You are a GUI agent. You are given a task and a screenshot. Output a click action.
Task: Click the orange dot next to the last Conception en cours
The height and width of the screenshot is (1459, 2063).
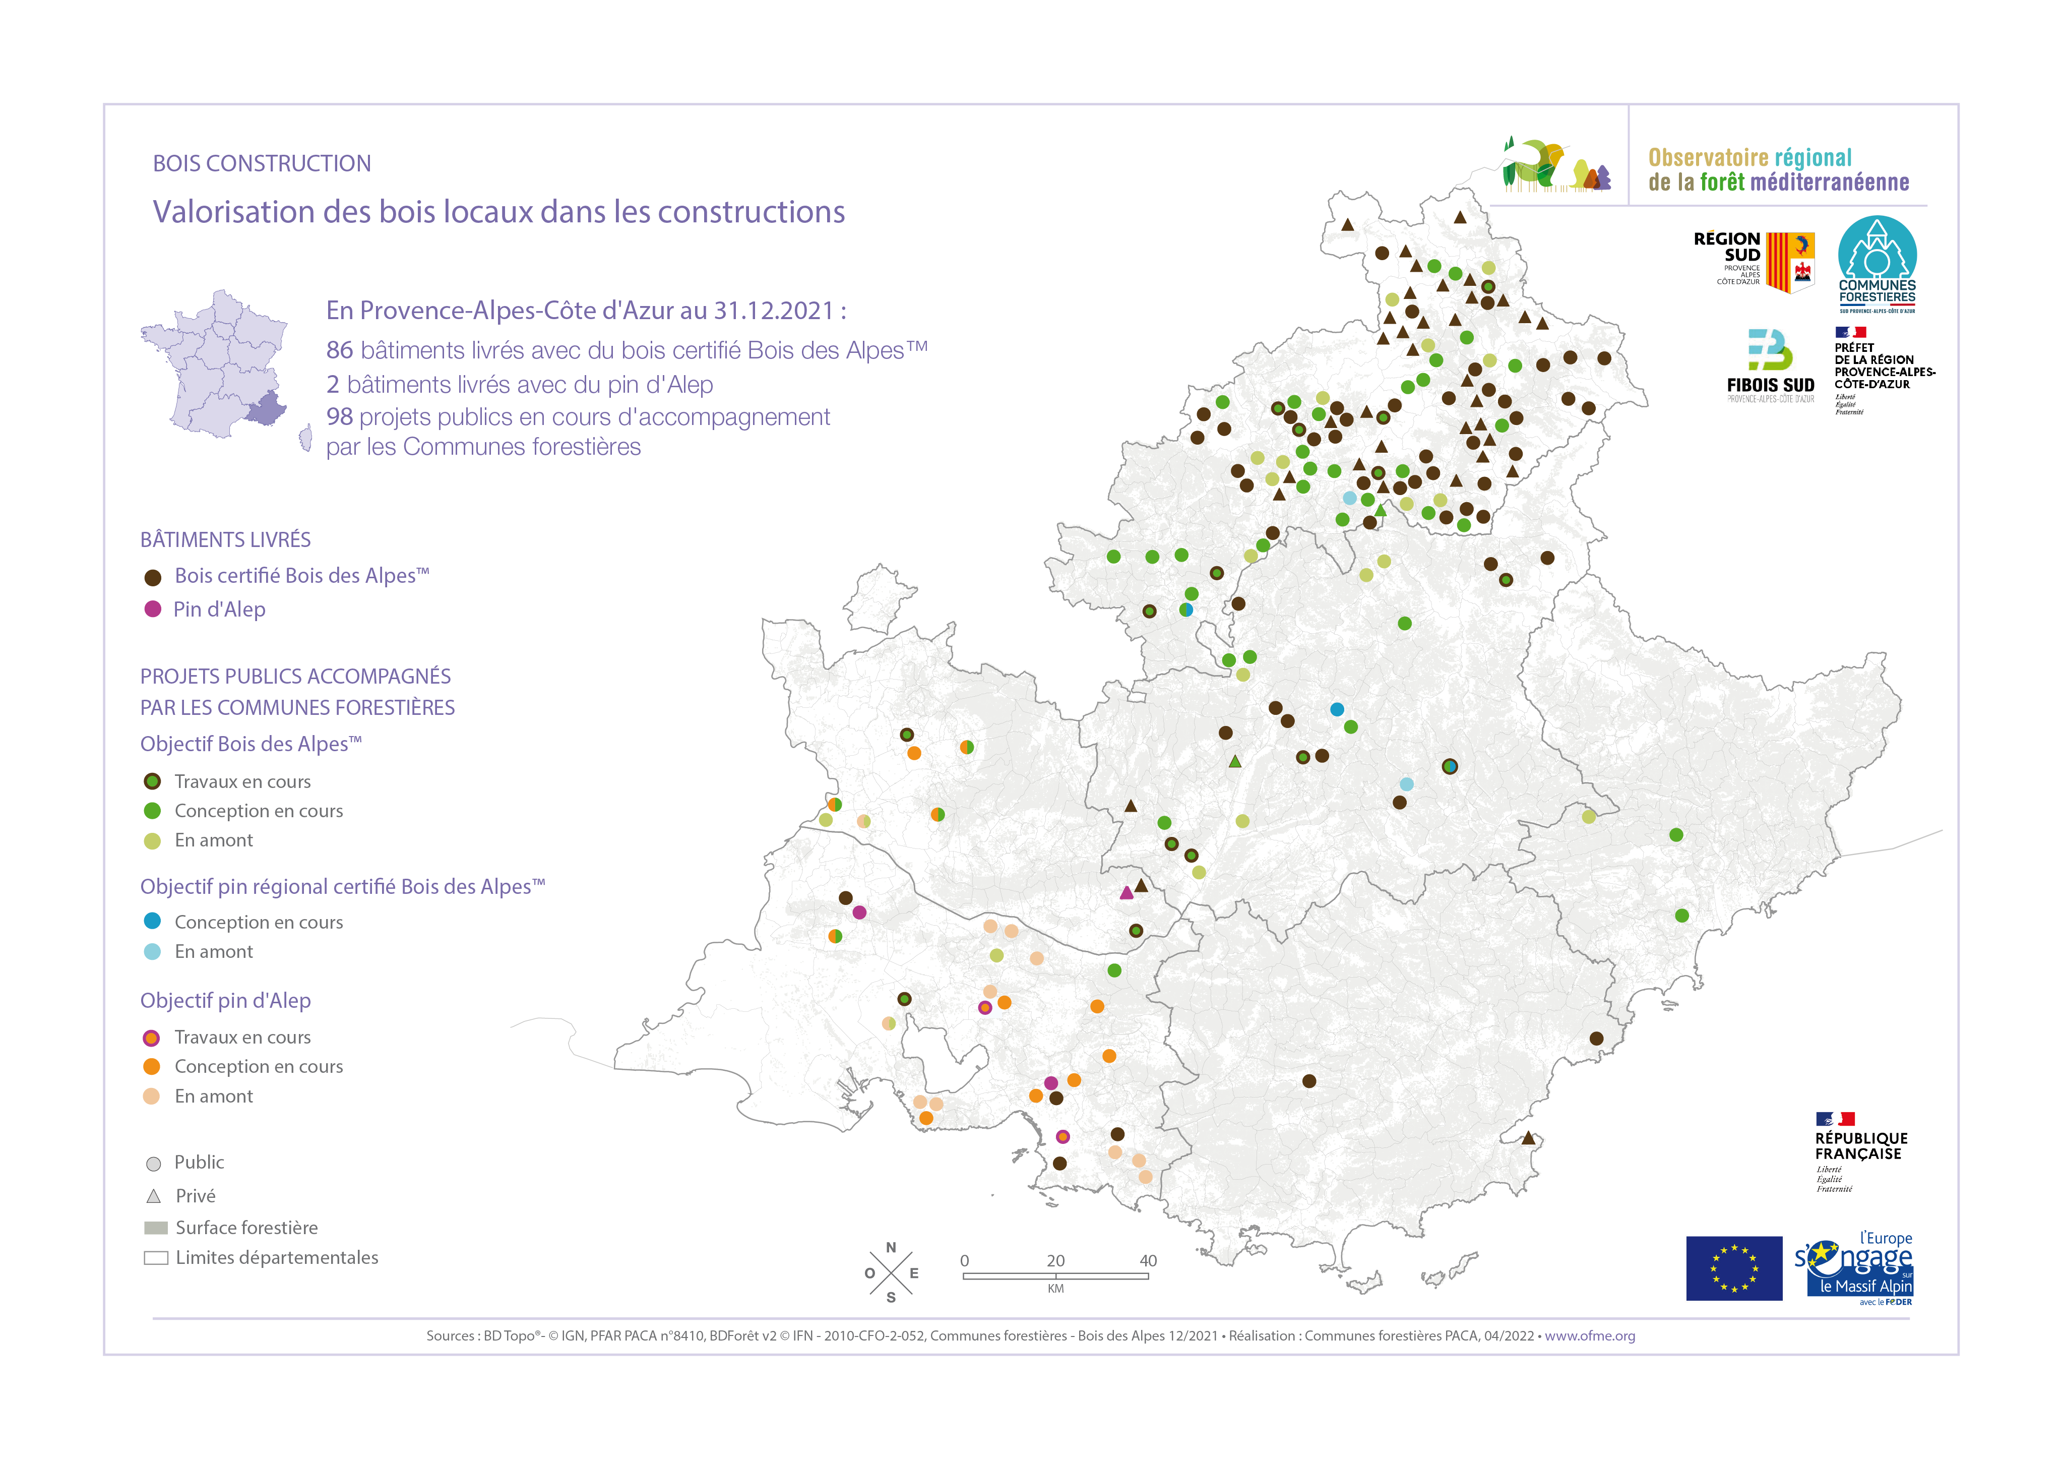[x=152, y=1066]
